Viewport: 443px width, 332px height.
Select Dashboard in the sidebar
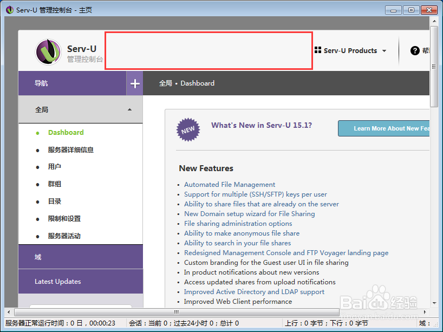click(66, 133)
